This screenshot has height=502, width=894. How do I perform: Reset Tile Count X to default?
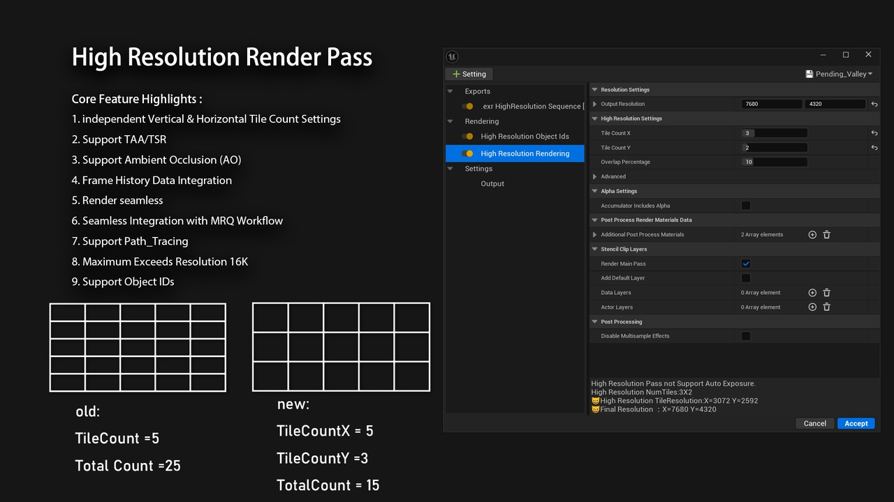874,133
